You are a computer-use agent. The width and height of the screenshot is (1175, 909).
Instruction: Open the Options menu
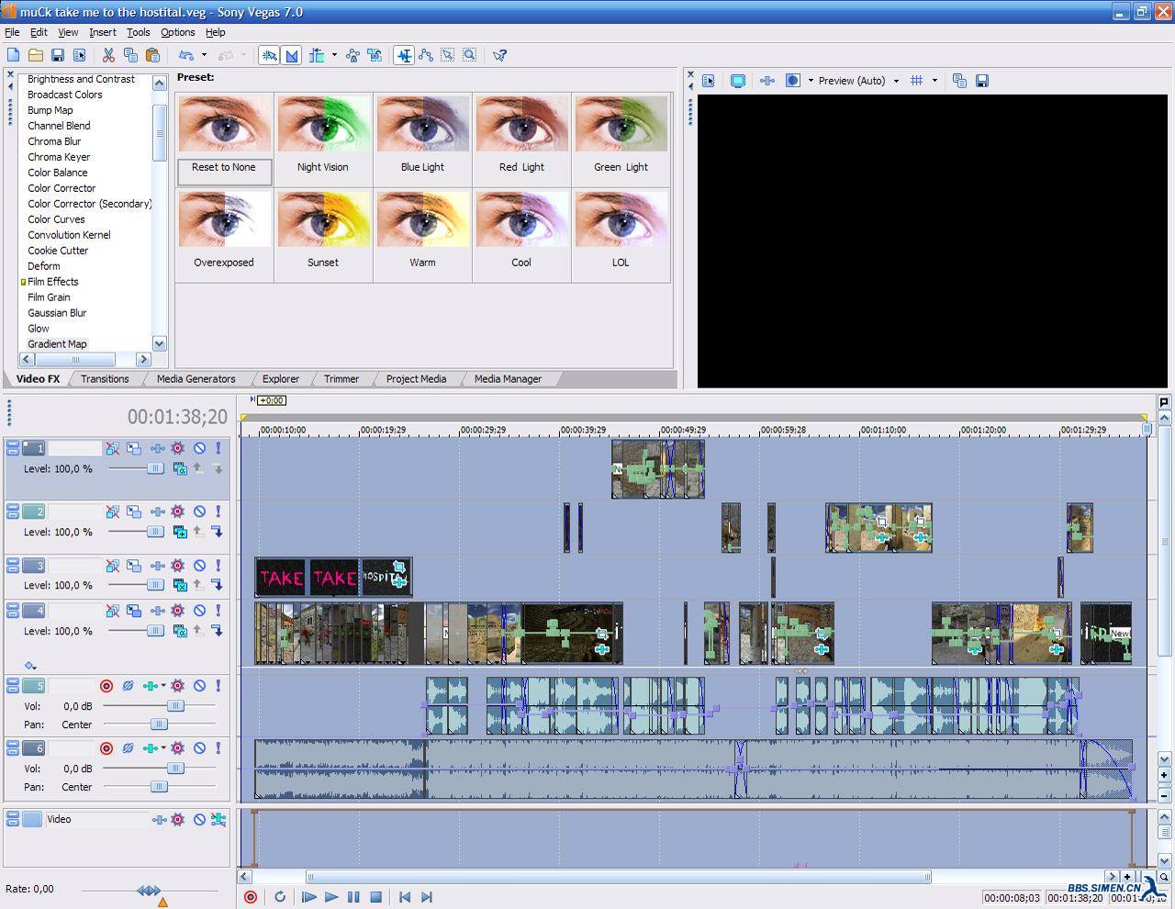(177, 32)
